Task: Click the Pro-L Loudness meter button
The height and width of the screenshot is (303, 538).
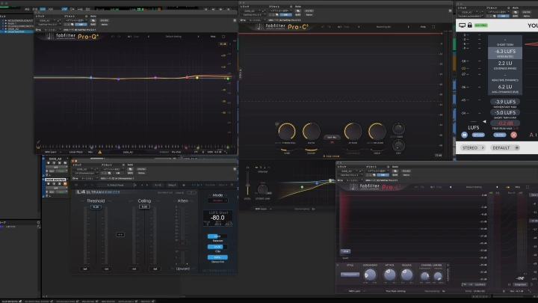Action: click(480, 284)
